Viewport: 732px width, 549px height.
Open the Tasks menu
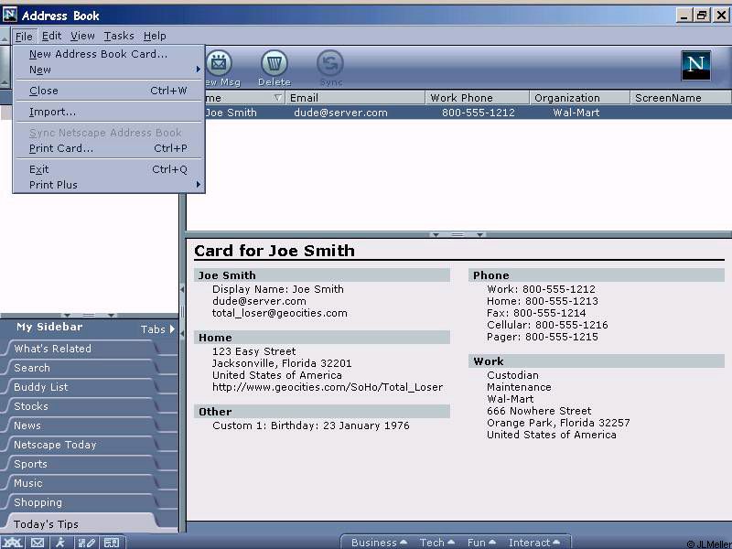119,36
